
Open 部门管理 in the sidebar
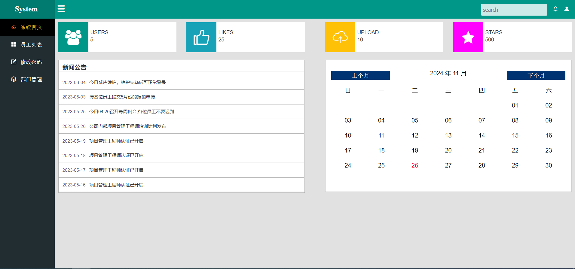[31, 80]
